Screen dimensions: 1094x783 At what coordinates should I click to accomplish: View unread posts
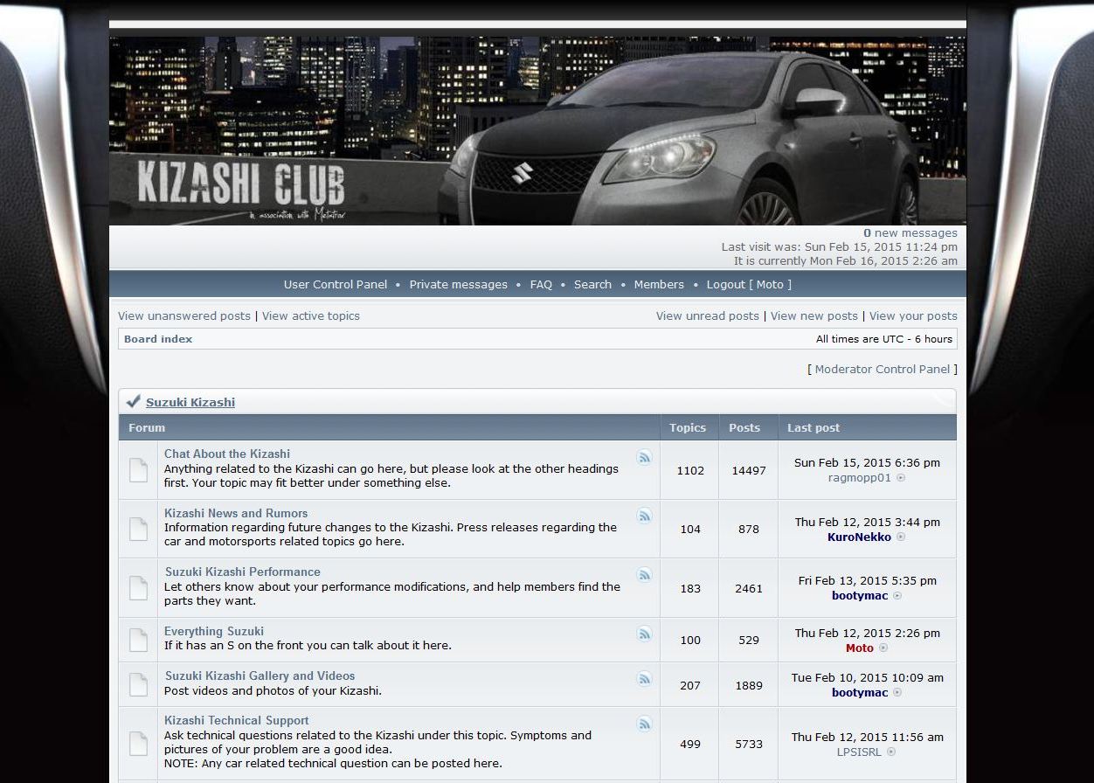tap(708, 315)
